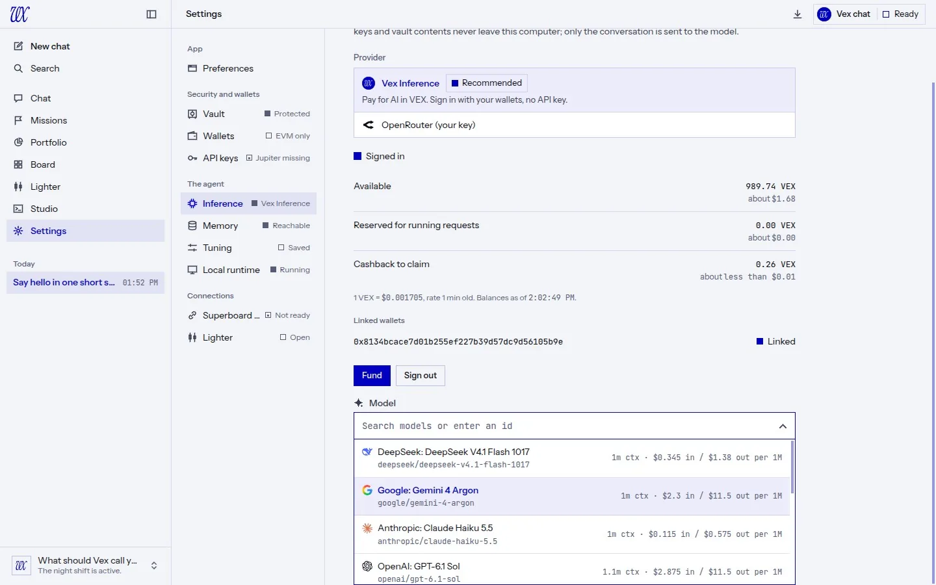The width and height of the screenshot is (936, 585).
Task: Choose Anthropic Claude Haiku 5.5 model
Action: (572, 534)
